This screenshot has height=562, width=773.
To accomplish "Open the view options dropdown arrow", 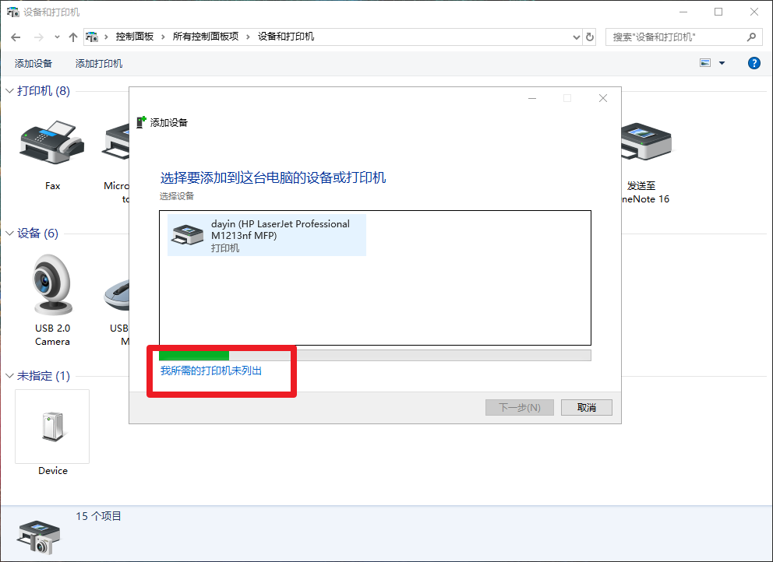I will pyautogui.click(x=722, y=63).
